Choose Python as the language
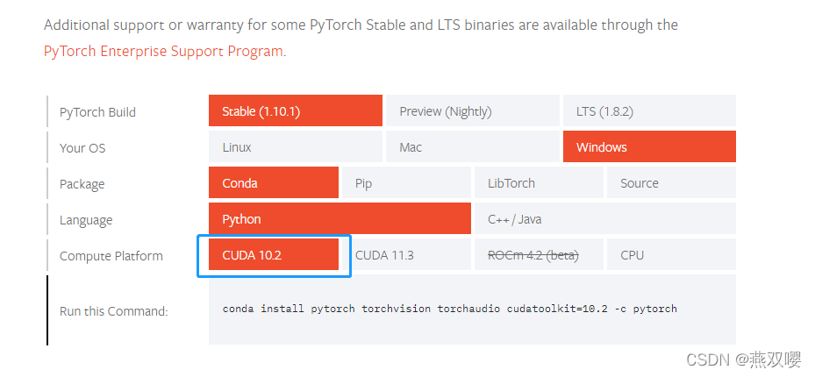The image size is (815, 377). pos(340,218)
